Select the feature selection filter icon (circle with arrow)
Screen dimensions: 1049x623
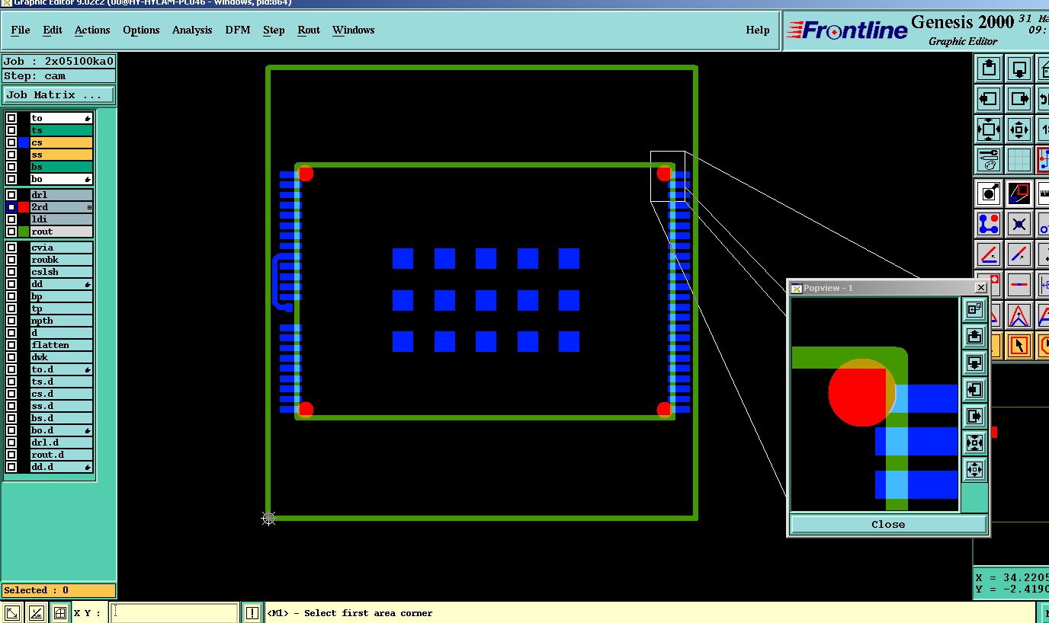(x=989, y=193)
